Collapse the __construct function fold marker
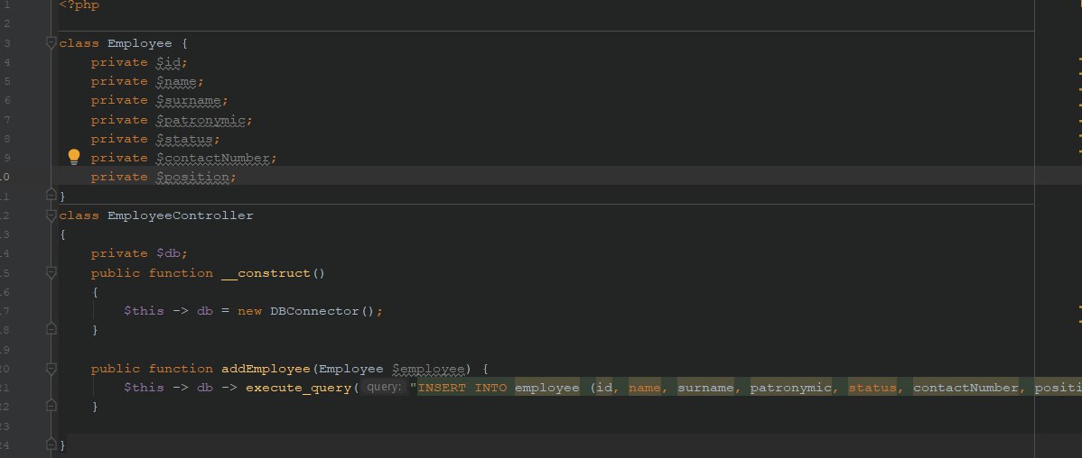 click(x=51, y=273)
